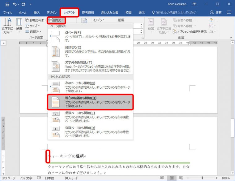Choose 奇数ページから開始(D) section break
This screenshot has height=181, width=235.
[90, 132]
